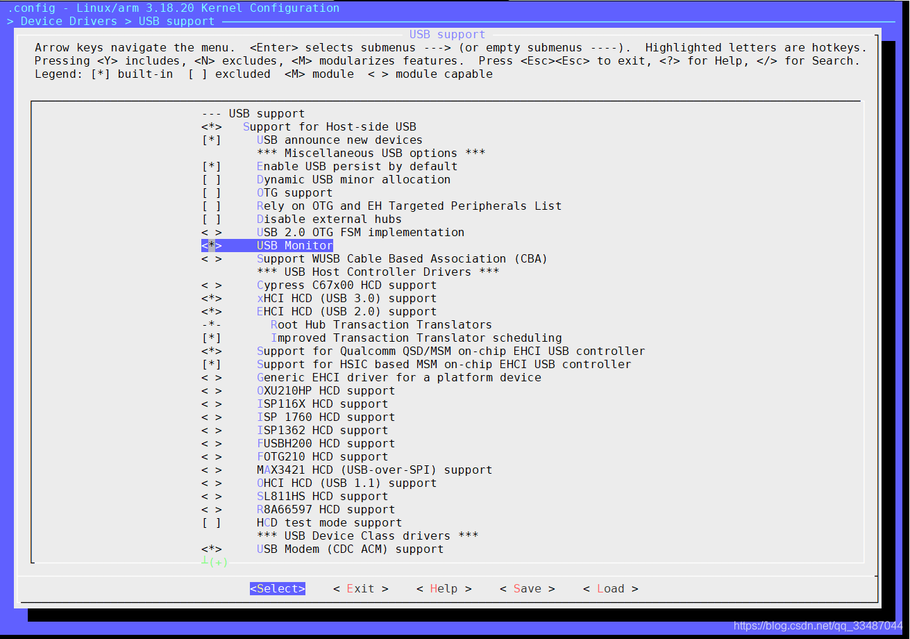The height and width of the screenshot is (639, 910).
Task: Select xHCI HCD (USB 3.0) support
Action: 346,299
